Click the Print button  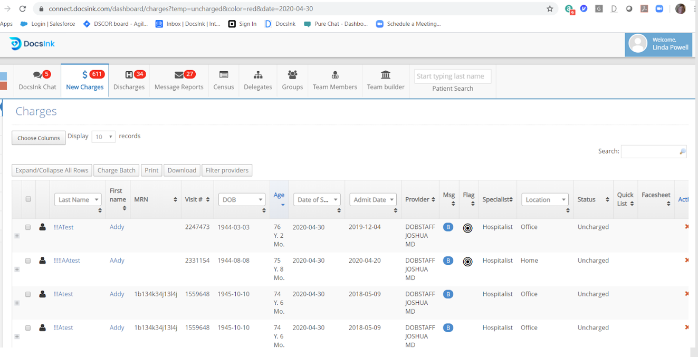point(151,170)
